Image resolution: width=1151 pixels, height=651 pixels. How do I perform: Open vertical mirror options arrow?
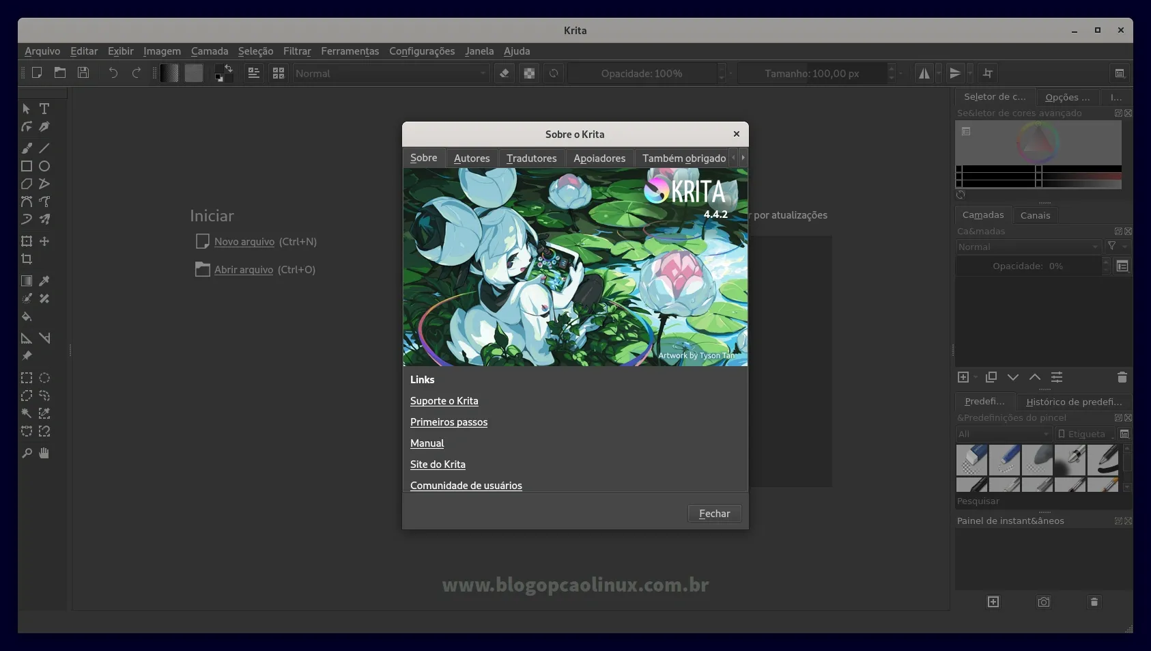coord(969,73)
